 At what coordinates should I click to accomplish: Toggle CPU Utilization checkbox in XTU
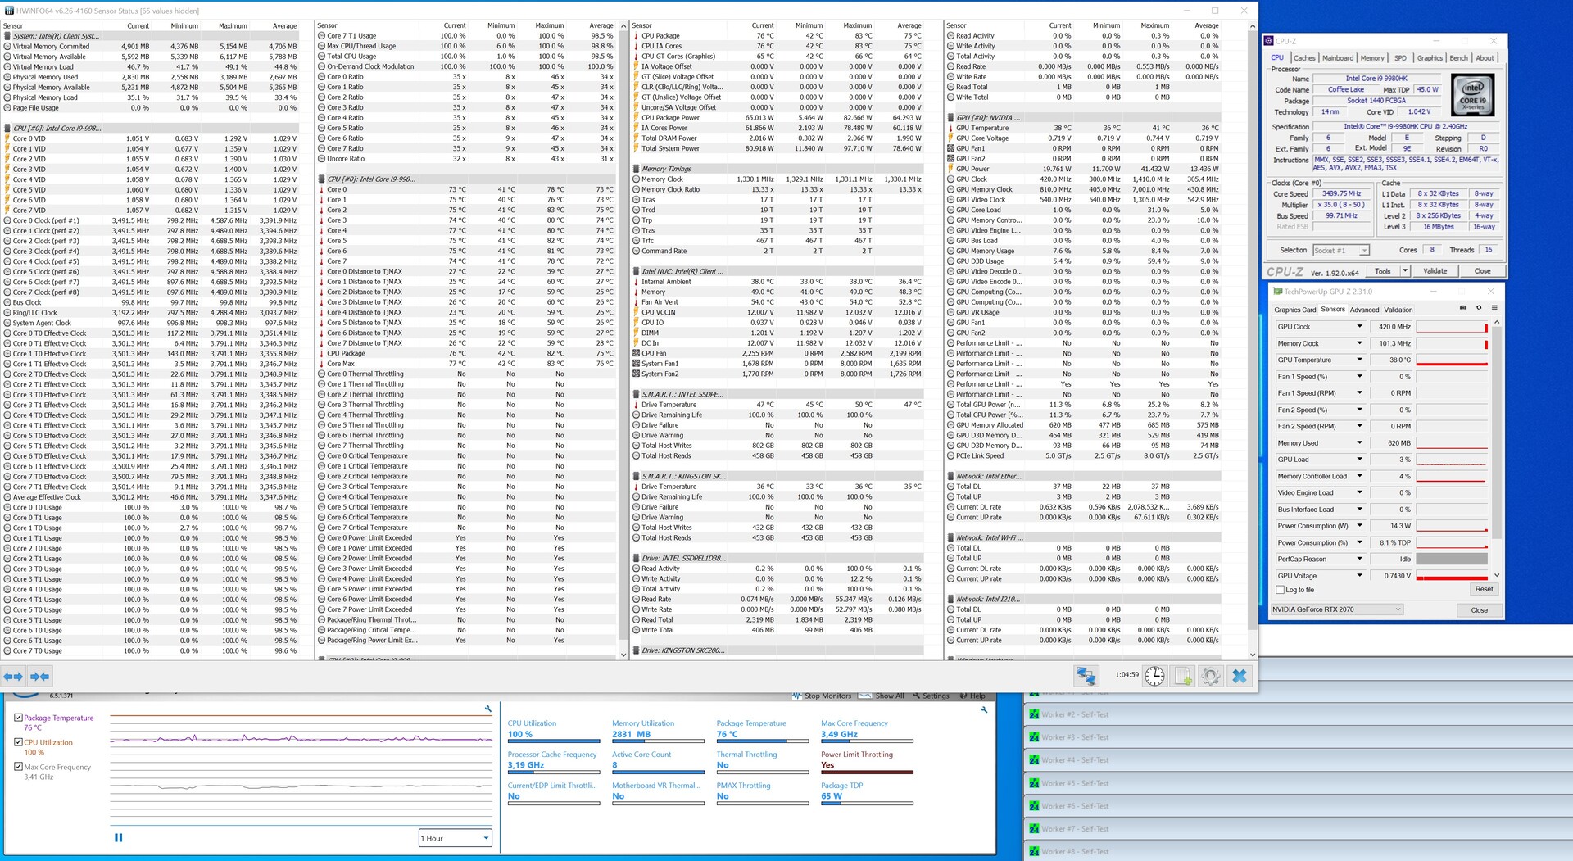click(18, 742)
